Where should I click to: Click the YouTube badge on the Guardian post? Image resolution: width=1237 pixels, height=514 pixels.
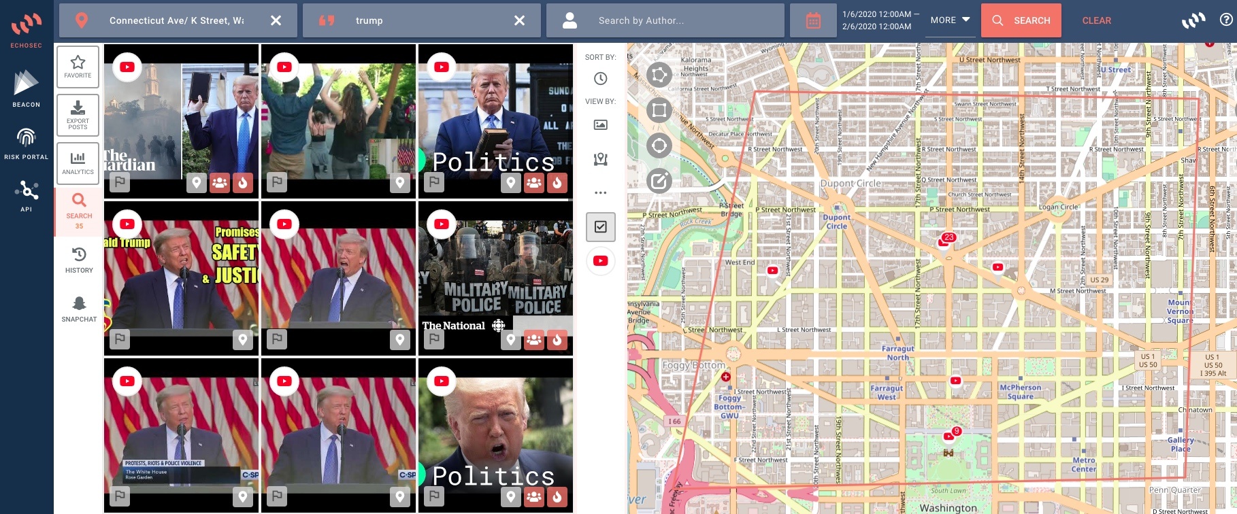(x=127, y=67)
